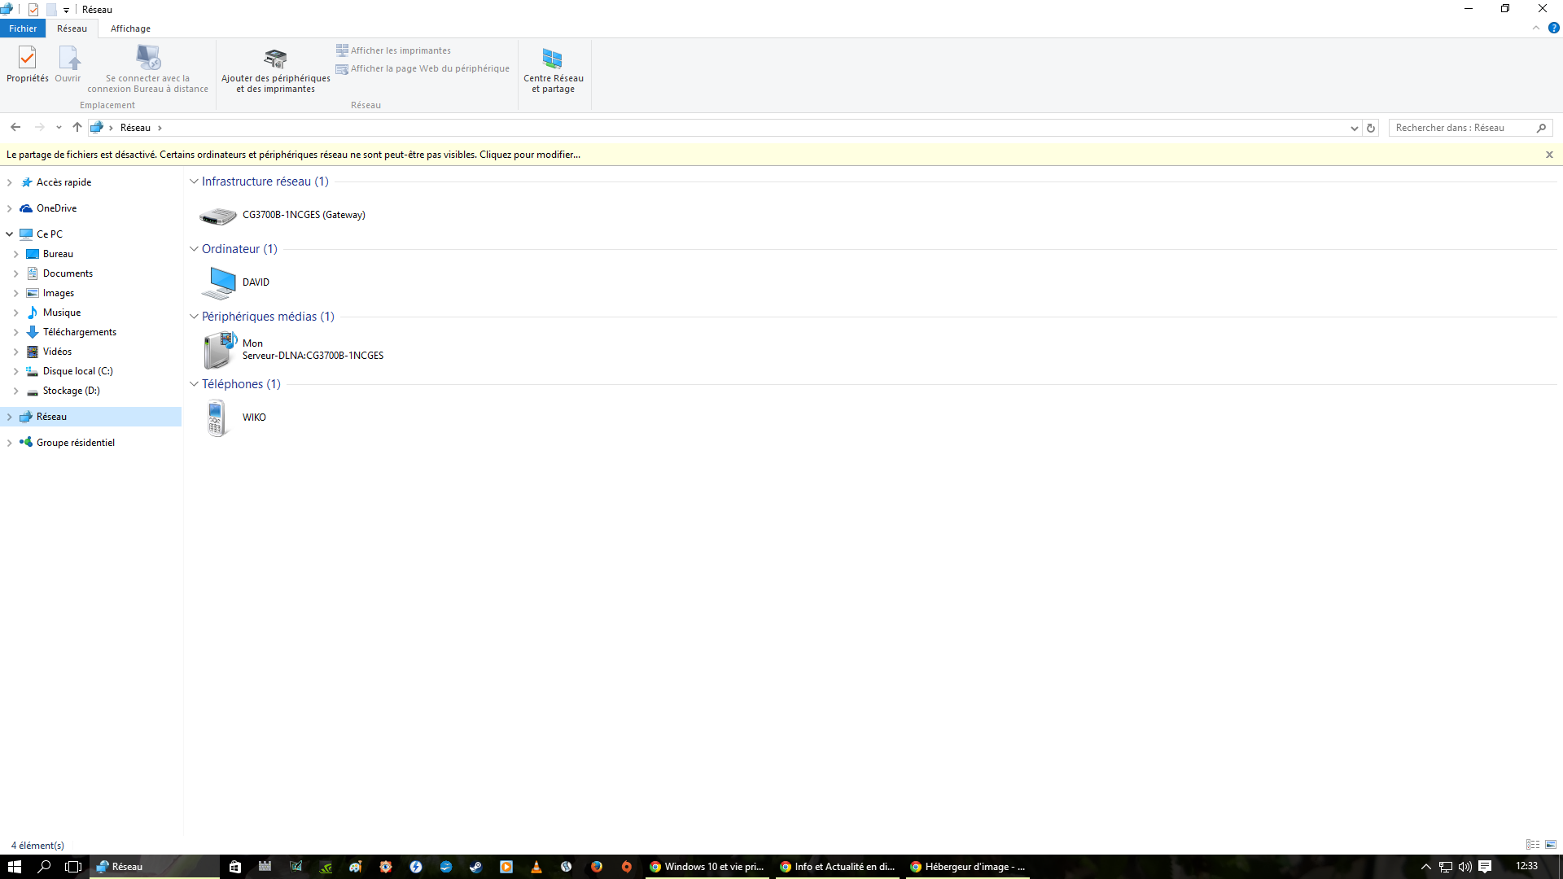Open the Serveur-DLNA media device
Viewport: 1563px width, 879px height.
[x=312, y=350]
